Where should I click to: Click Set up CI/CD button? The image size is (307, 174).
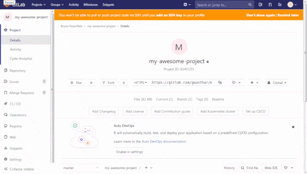click(x=256, y=111)
